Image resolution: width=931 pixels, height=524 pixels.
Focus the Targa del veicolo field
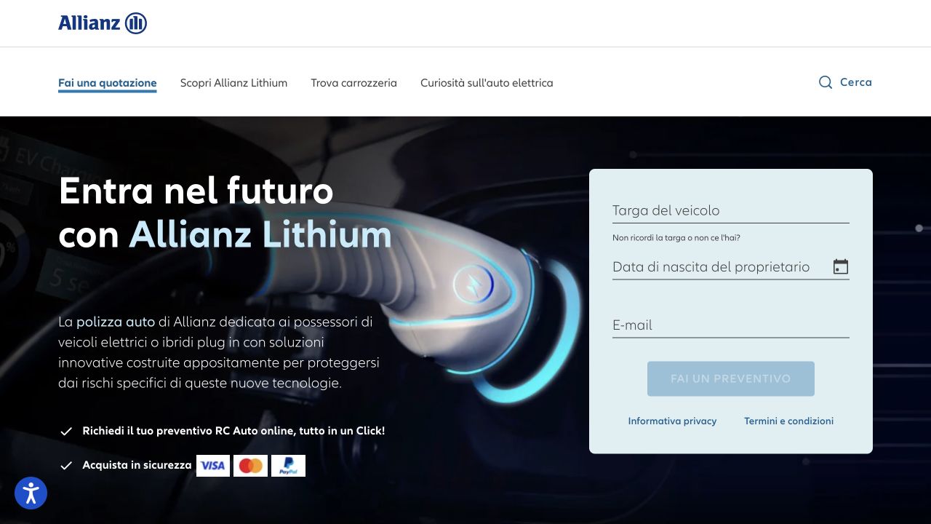(730, 210)
